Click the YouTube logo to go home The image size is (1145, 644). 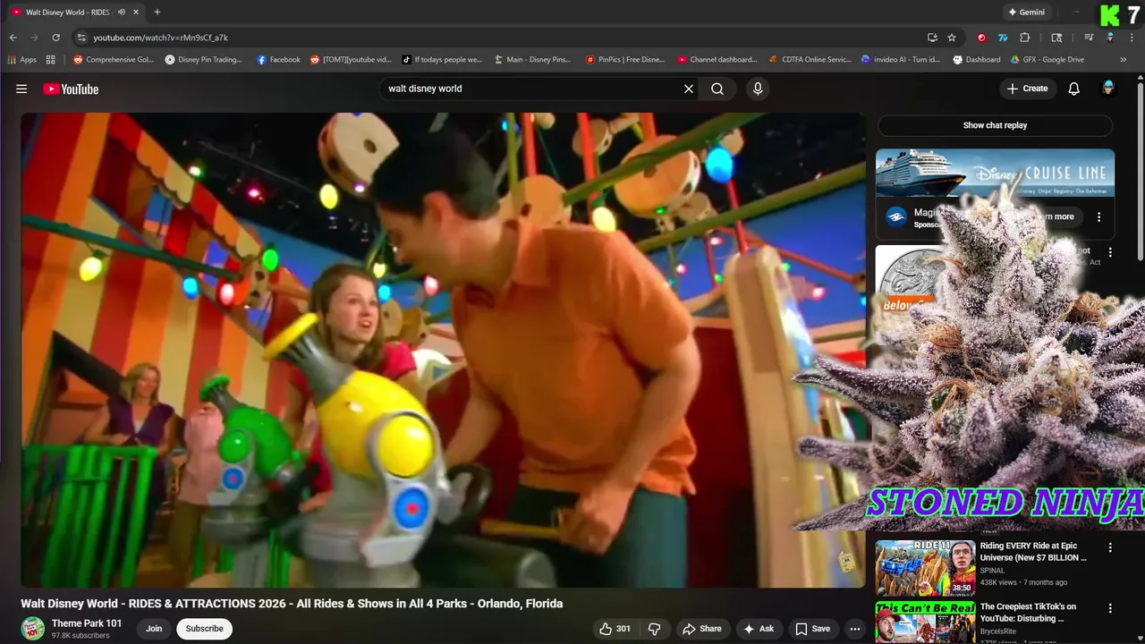[x=71, y=89]
